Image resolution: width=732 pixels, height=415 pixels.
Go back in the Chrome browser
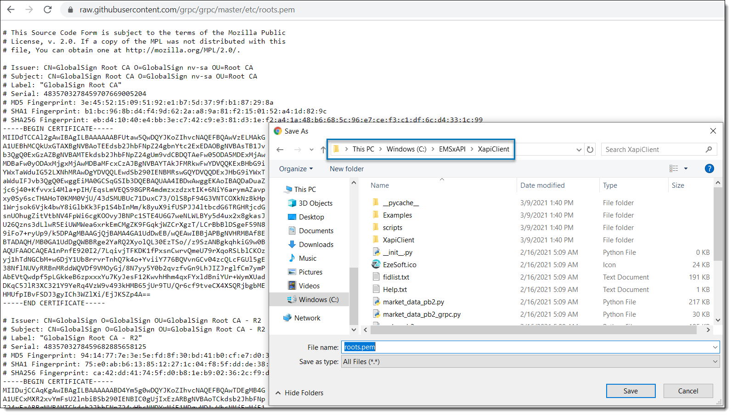pyautogui.click(x=11, y=9)
